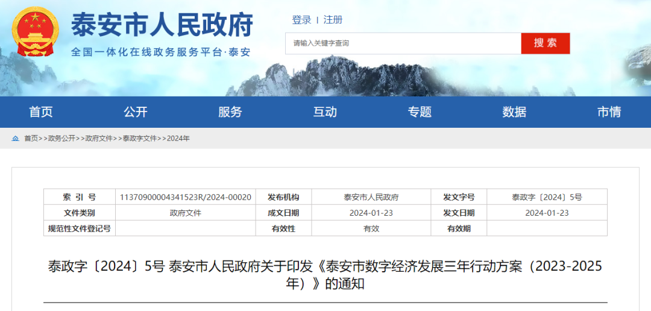The height and width of the screenshot is (311, 651).
Task: Click 2024年 breadcrumb link
Action: (178, 139)
